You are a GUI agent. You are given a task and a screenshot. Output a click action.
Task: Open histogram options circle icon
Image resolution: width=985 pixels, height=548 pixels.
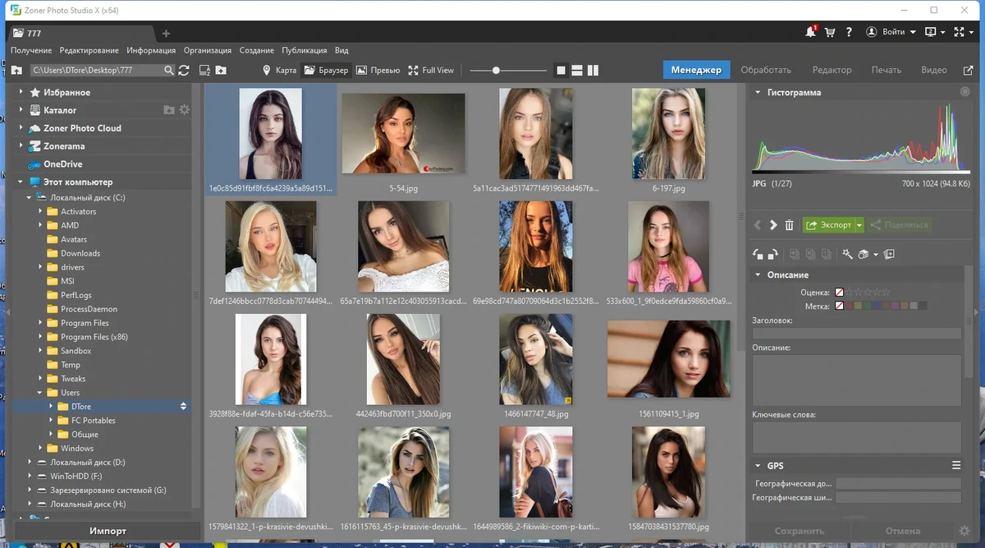pyautogui.click(x=965, y=92)
